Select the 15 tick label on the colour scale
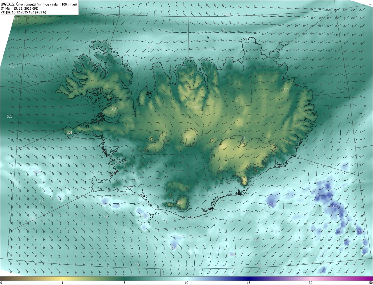The height and width of the screenshot is (285, 373). pos(249,283)
